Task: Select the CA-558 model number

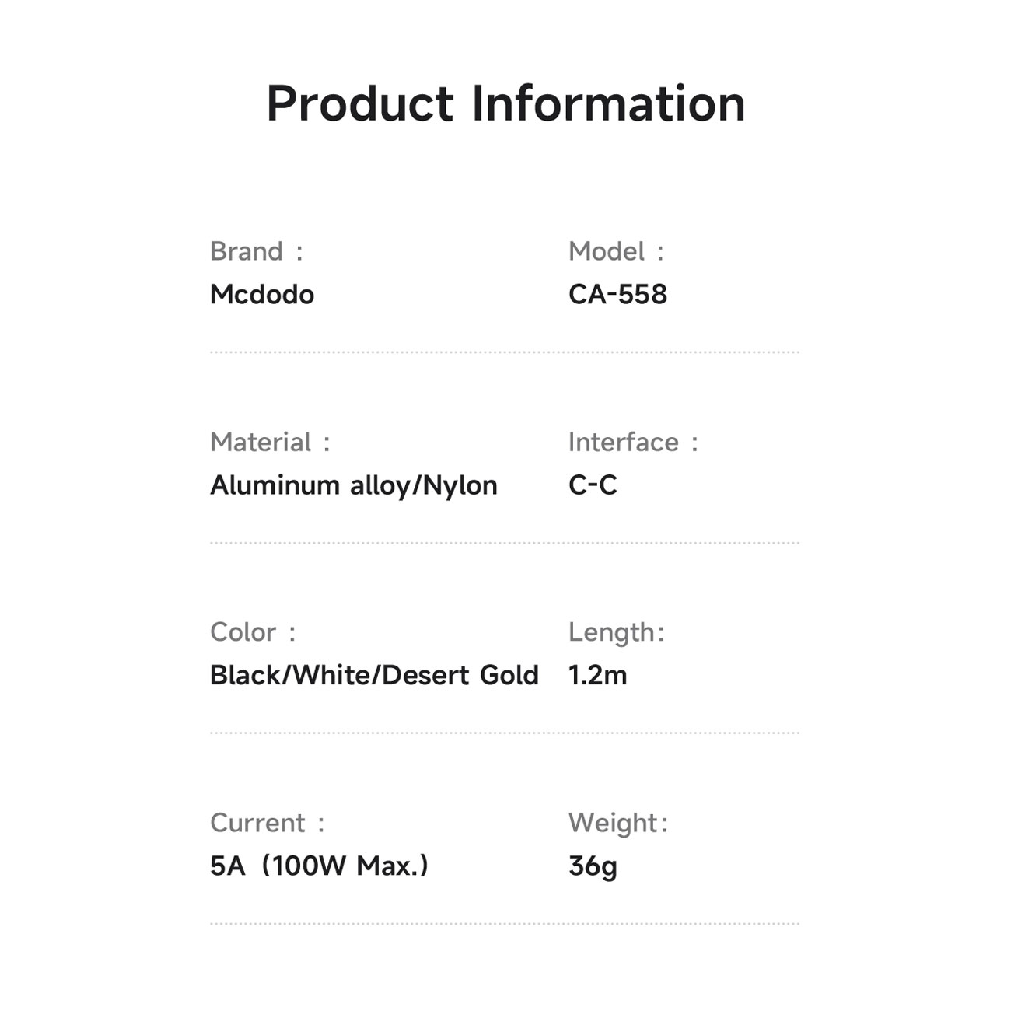Action: 617,294
